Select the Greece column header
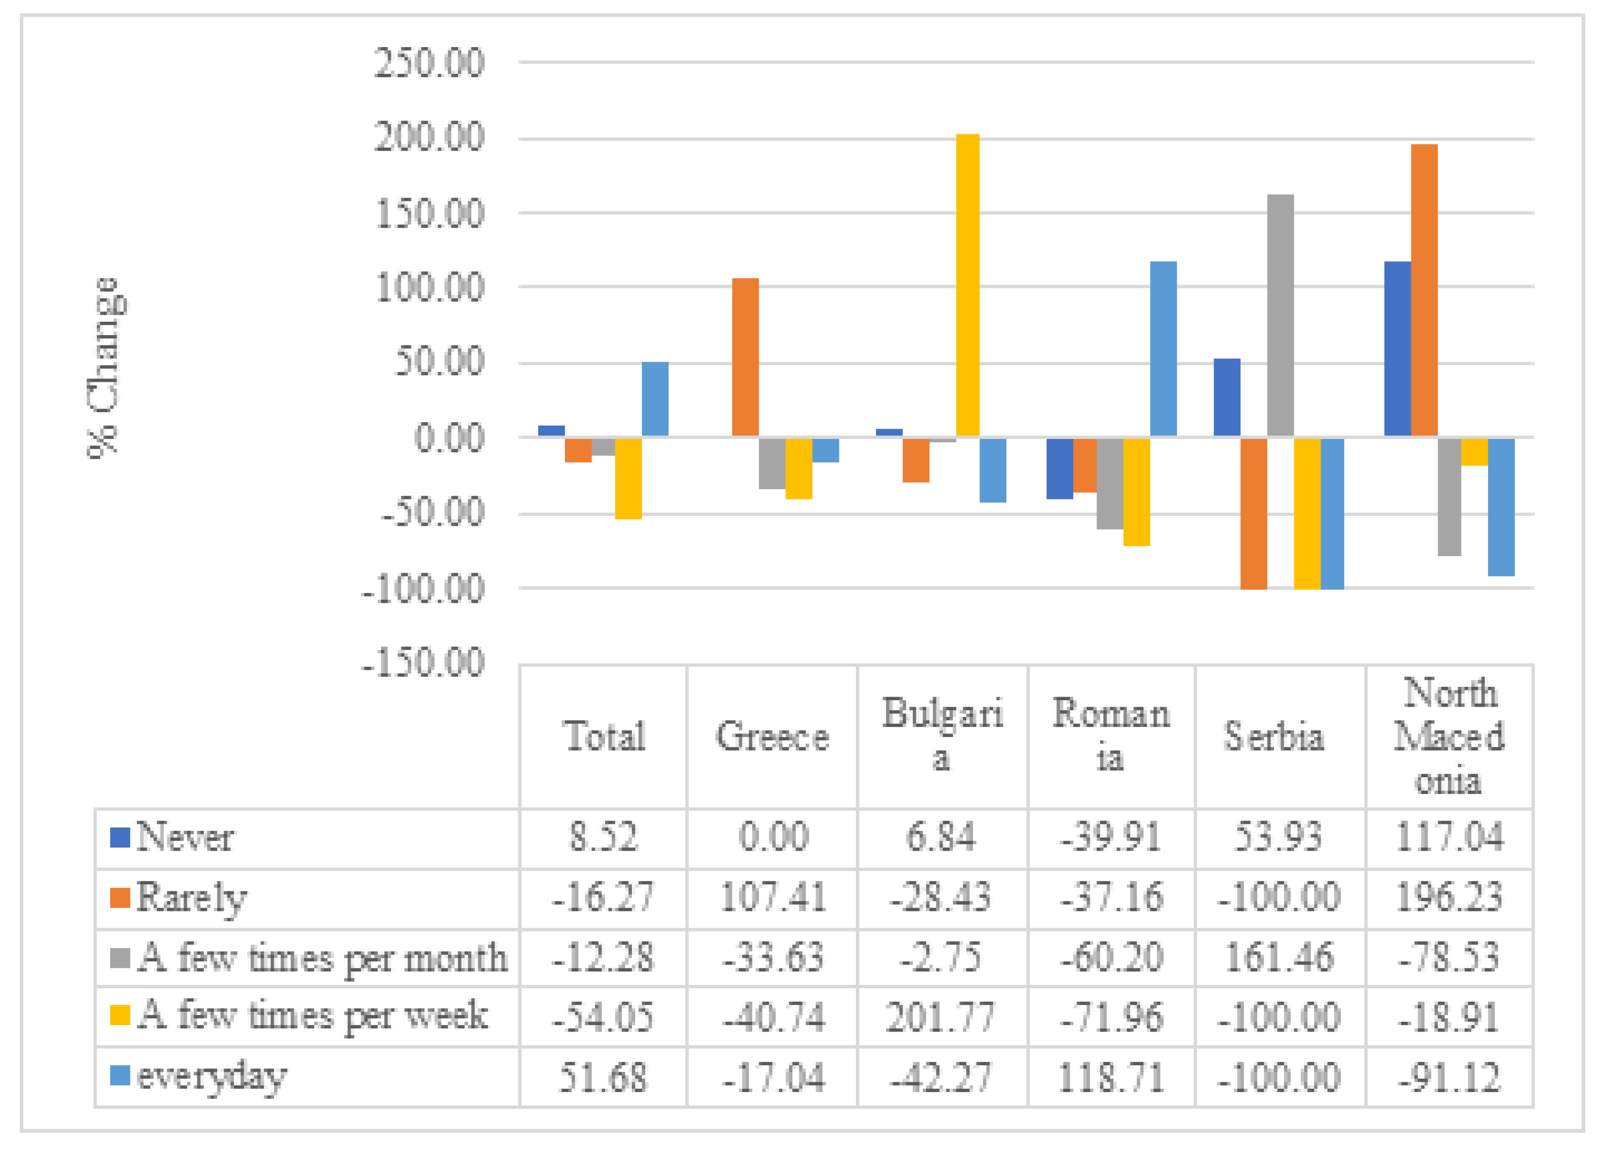1603x1152 pixels. coord(772,737)
